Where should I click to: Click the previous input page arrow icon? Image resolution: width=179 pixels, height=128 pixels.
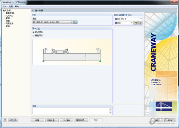pyautogui.click(x=10, y=120)
